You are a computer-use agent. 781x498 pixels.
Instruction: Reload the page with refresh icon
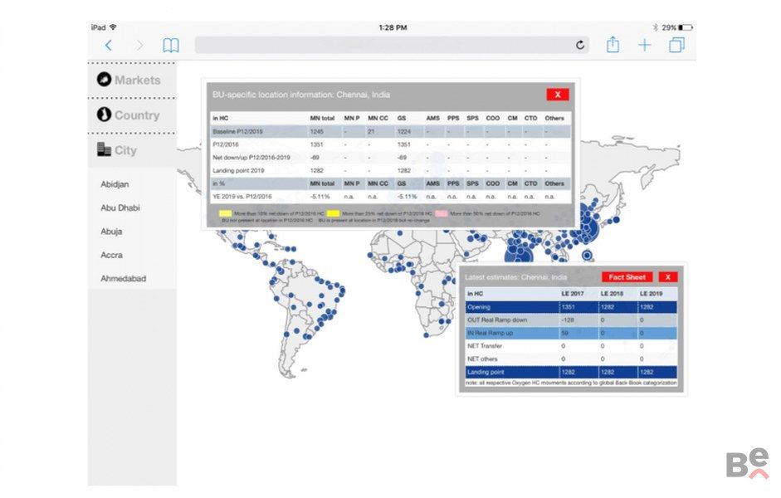(x=581, y=46)
